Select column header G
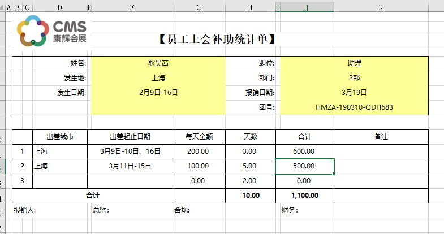444x234 pixels. [x=199, y=7]
